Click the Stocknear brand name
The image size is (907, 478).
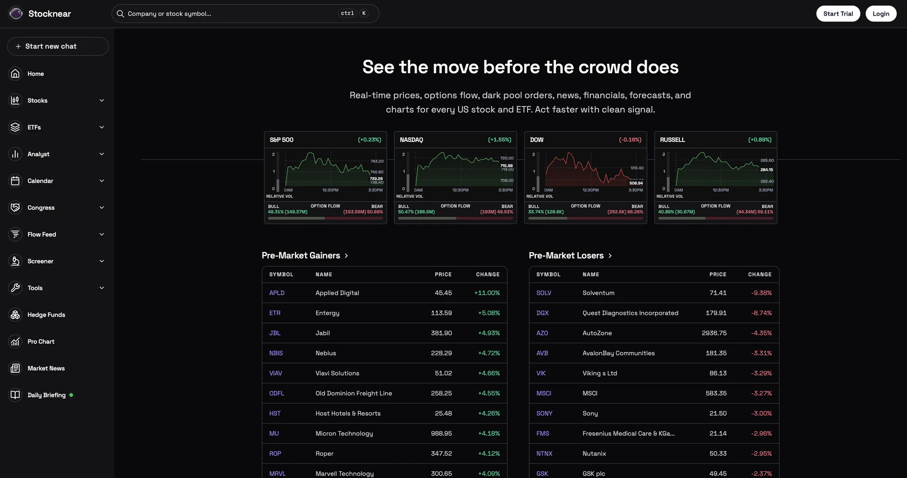pos(50,14)
